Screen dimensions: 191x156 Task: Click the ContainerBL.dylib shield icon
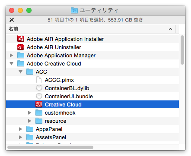pos(39,88)
